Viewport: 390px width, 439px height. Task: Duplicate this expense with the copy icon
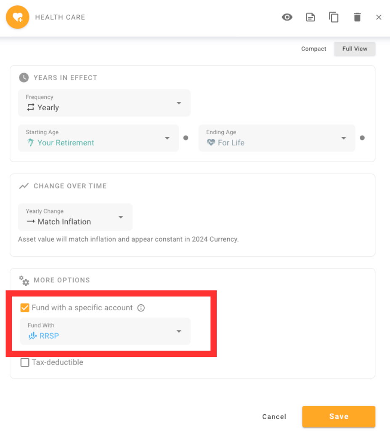(x=334, y=17)
